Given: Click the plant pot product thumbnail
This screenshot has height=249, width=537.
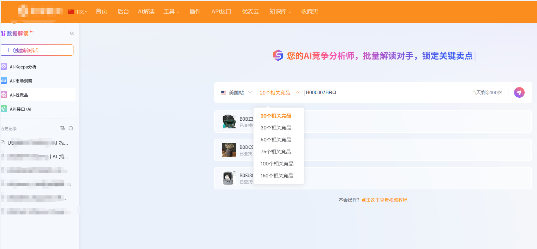Looking at the screenshot, I should 229,150.
